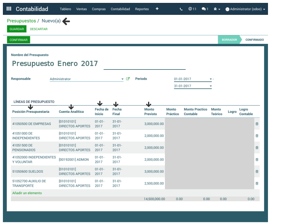
Task: Delete the 41050500 DE EMPRESAS line
Action: pyautogui.click(x=257, y=124)
